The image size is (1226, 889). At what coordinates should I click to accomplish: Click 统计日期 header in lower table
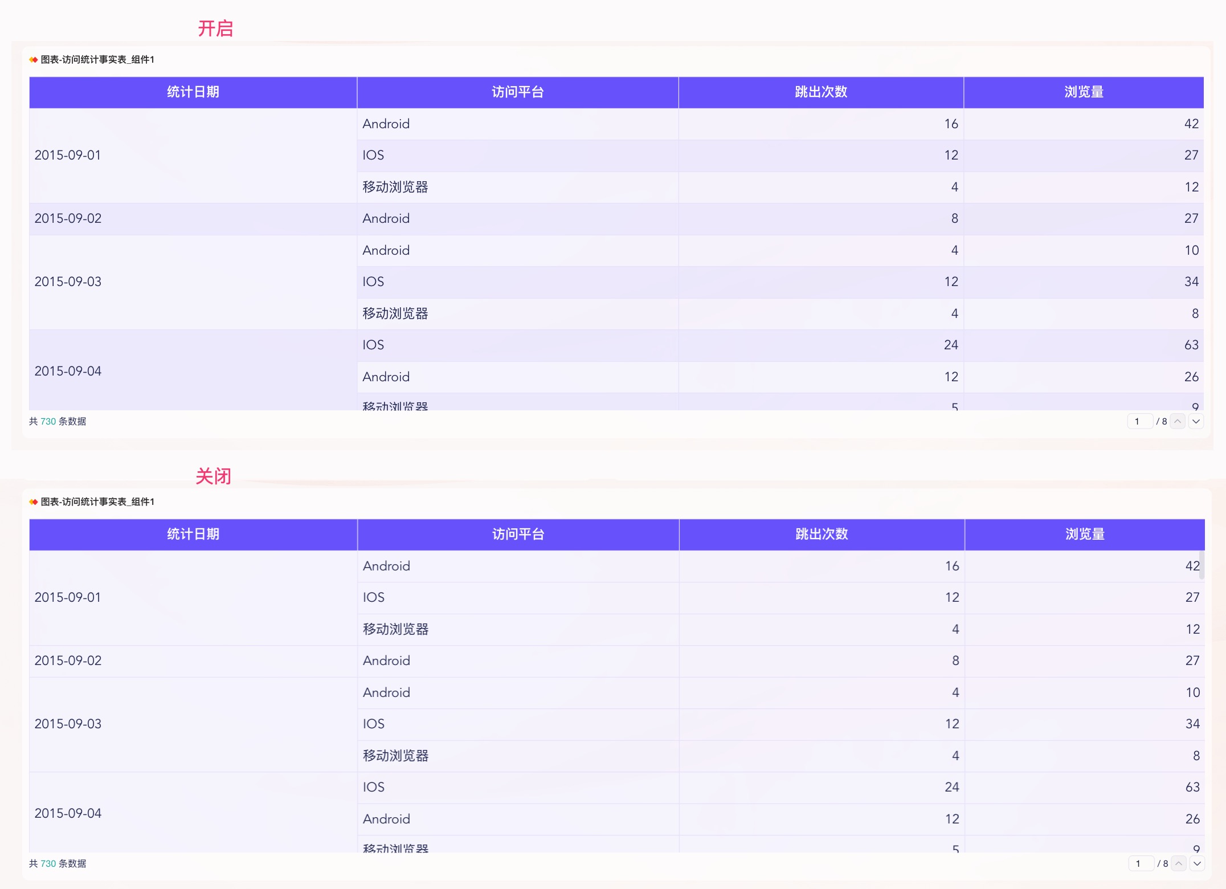click(x=193, y=535)
